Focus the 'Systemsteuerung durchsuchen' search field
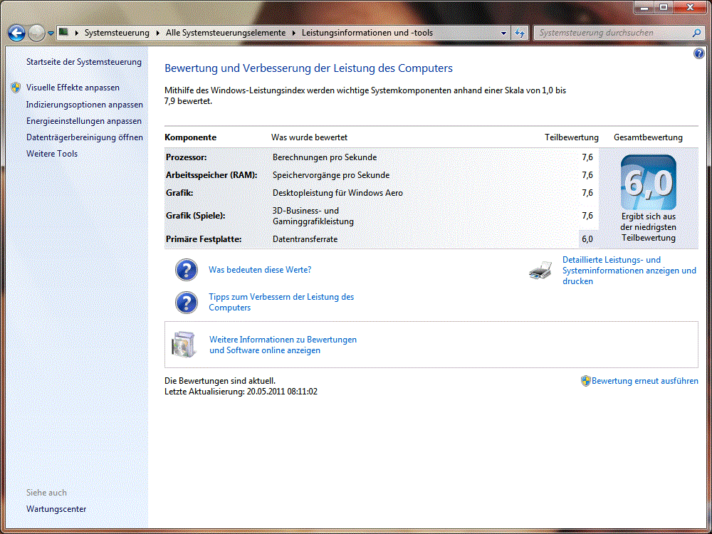Screen dimensions: 712x534 coord(612,33)
